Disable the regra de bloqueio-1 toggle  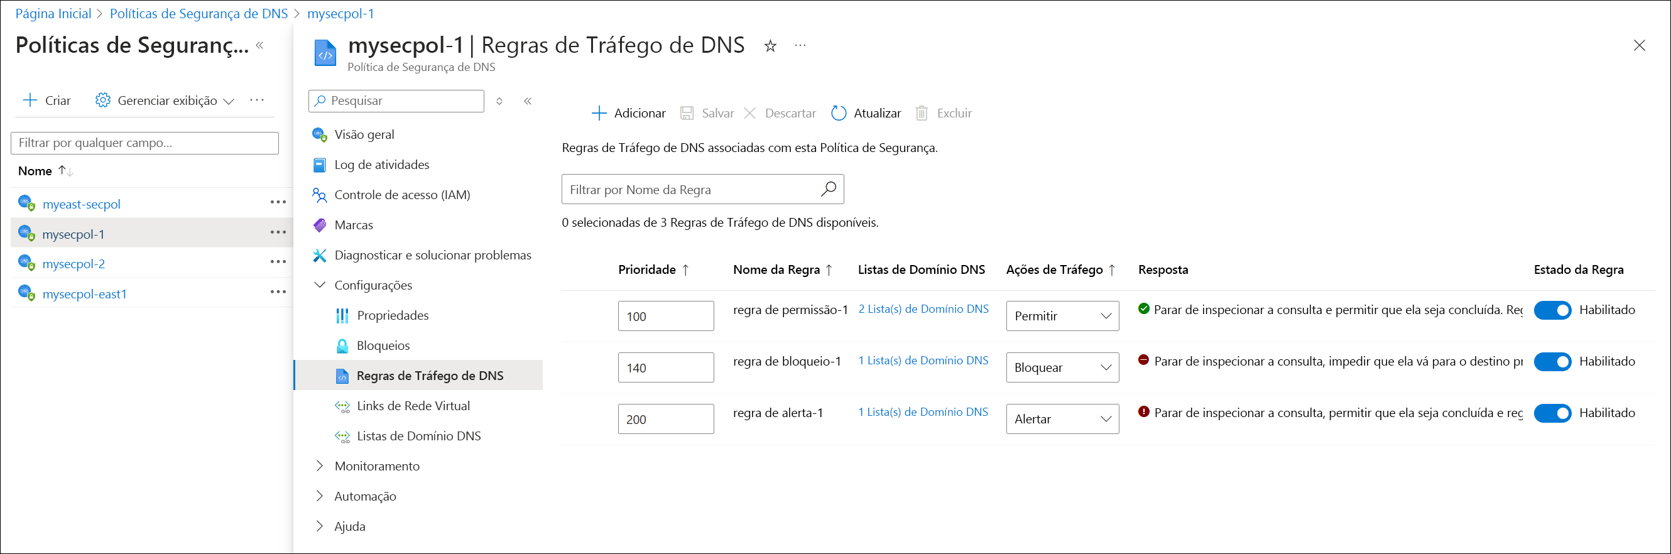tap(1552, 361)
